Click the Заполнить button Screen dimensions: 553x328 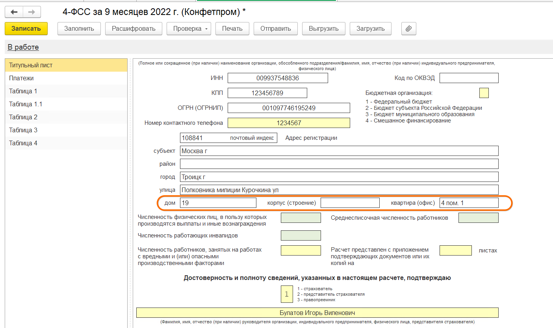tap(79, 28)
